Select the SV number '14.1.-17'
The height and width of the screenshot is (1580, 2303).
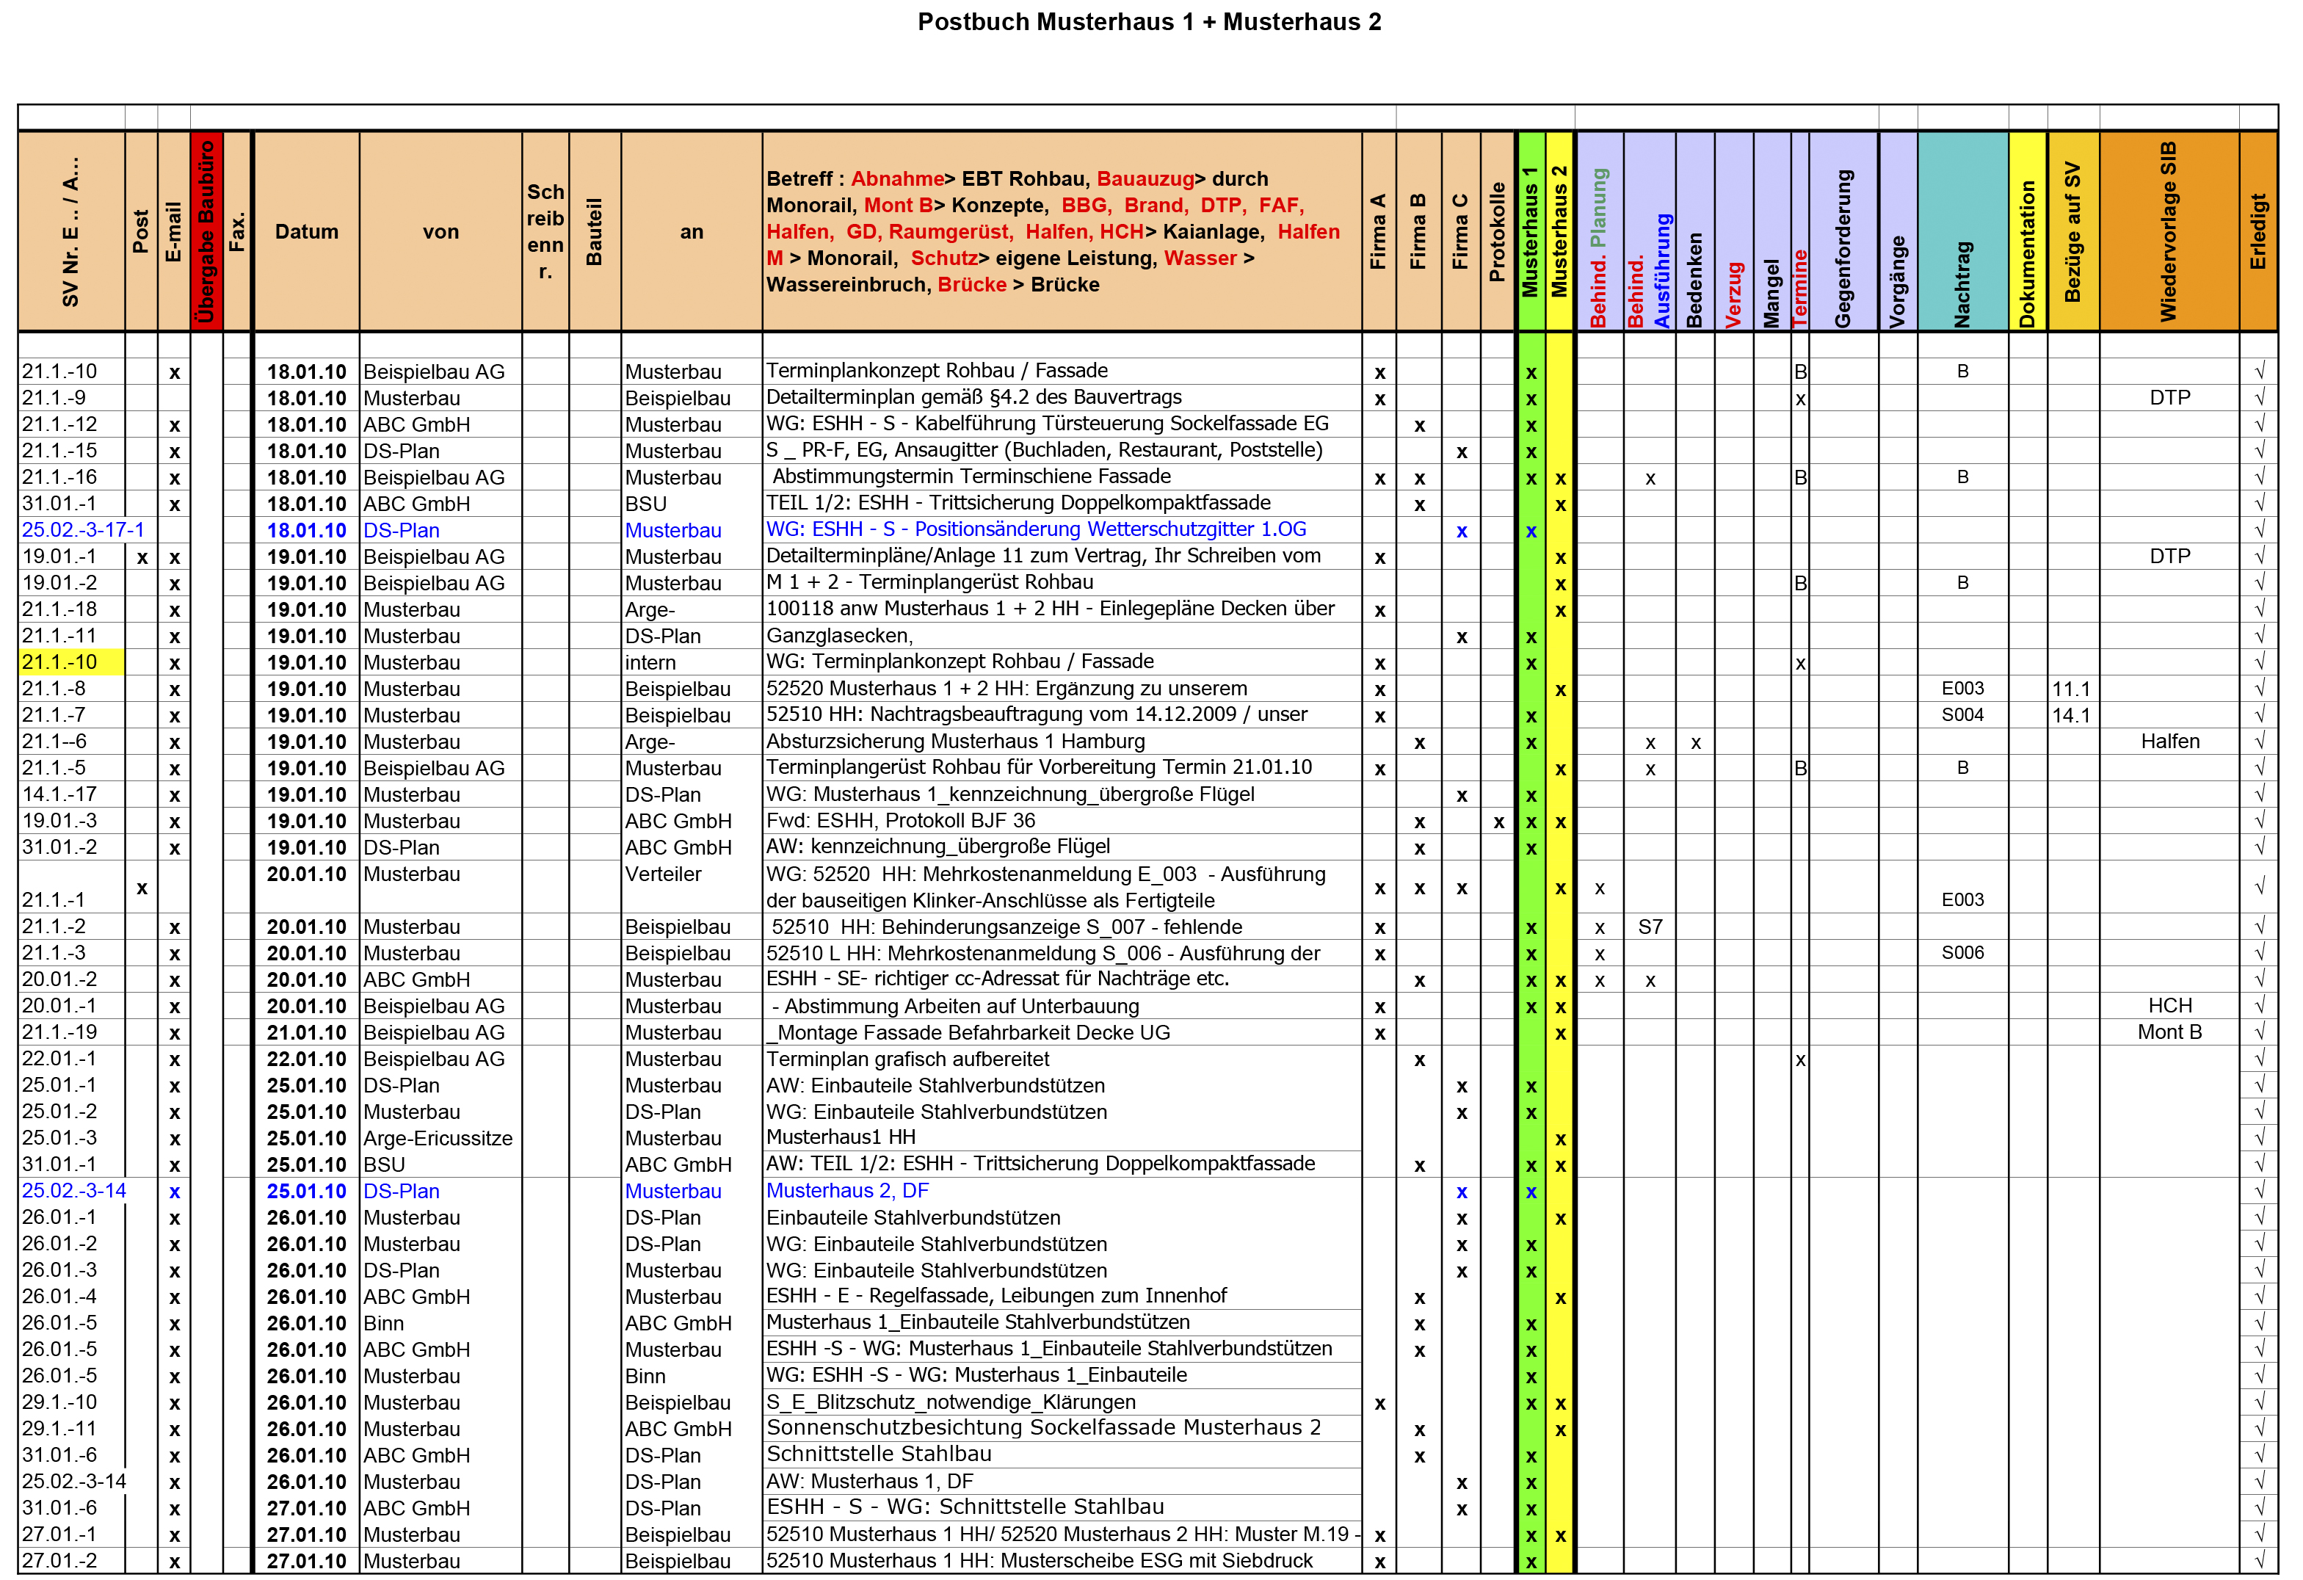[x=59, y=794]
